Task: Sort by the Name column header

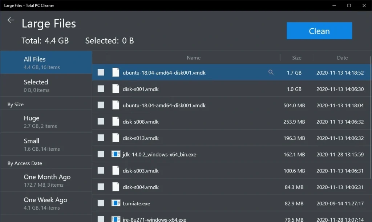Action: [x=194, y=58]
